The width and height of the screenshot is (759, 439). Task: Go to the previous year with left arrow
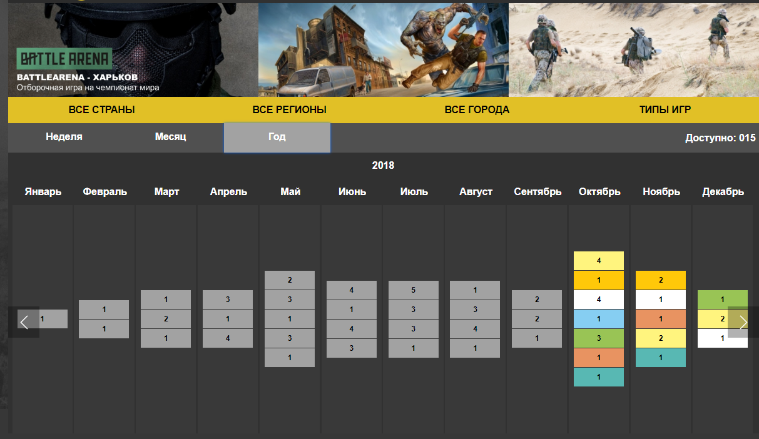click(x=24, y=322)
